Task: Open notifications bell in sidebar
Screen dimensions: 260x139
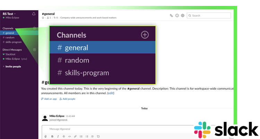Action: click(x=34, y=14)
